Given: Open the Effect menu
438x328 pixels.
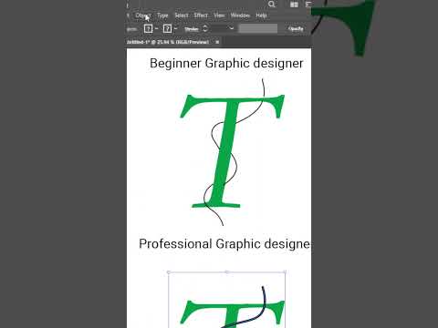Looking at the screenshot, I should 201,15.
